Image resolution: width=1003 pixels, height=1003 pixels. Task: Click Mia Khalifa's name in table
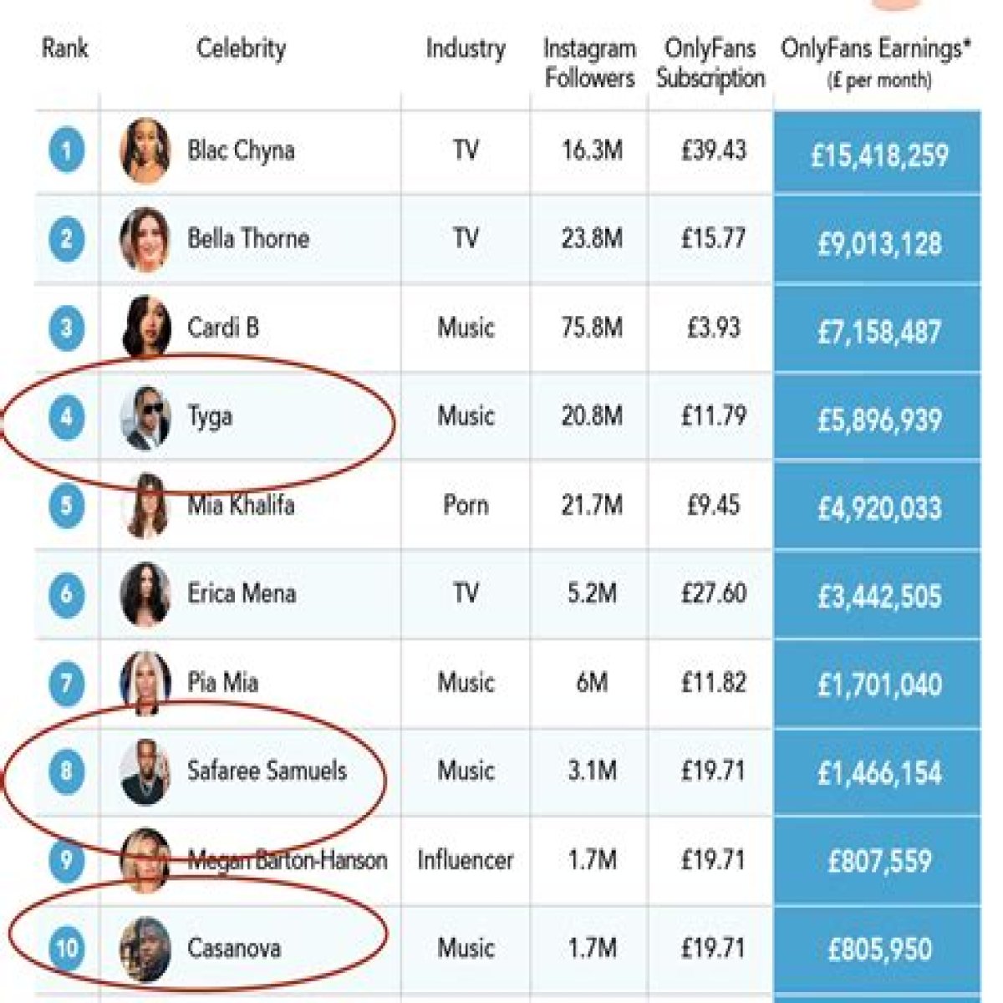[241, 505]
